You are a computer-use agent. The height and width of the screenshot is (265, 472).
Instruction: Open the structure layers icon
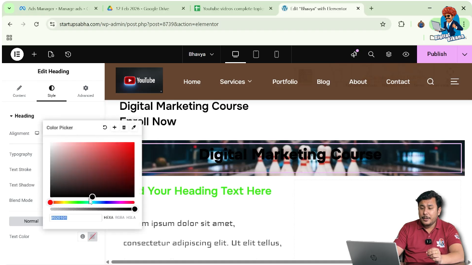click(389, 54)
